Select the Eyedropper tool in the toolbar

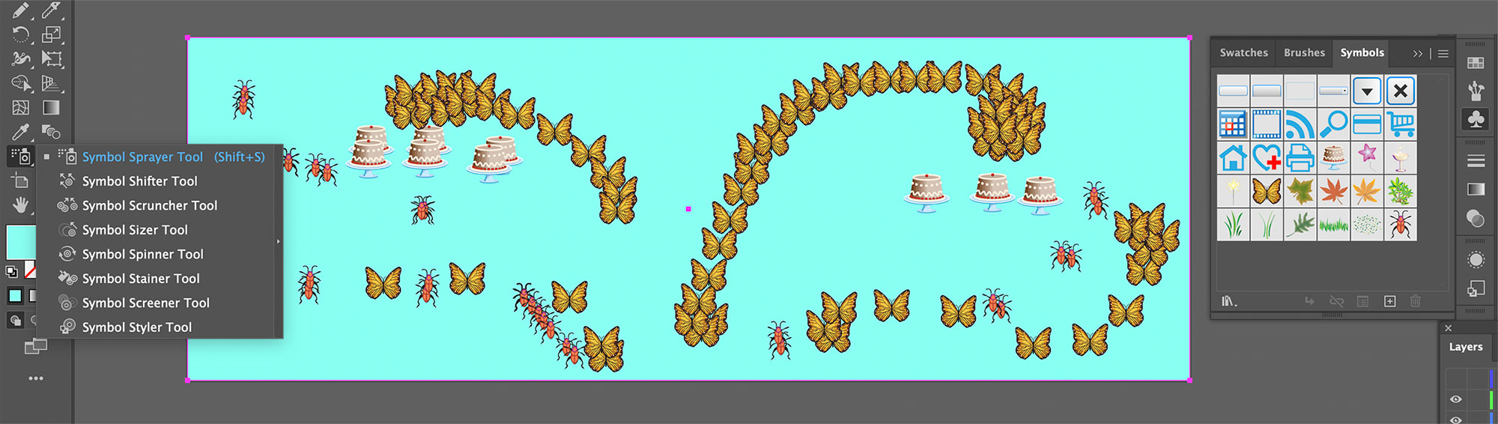click(x=20, y=132)
